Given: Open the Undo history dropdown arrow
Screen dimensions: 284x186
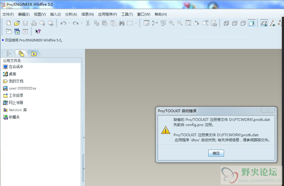Looking at the screenshot, I should point(69,23).
